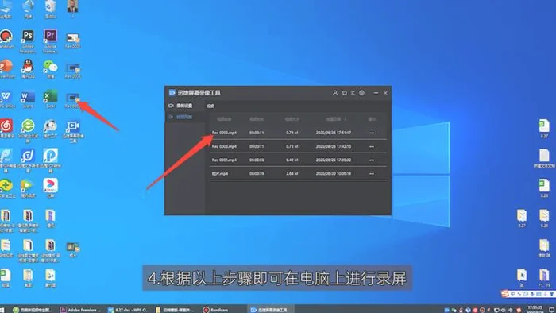The height and width of the screenshot is (313, 556).
Task: Click the Sogou input method logo
Action: pos(505,294)
